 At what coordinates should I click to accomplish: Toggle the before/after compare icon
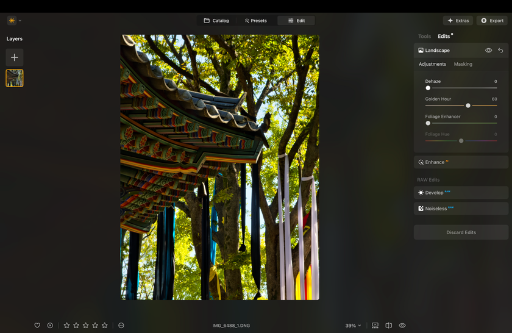point(389,326)
